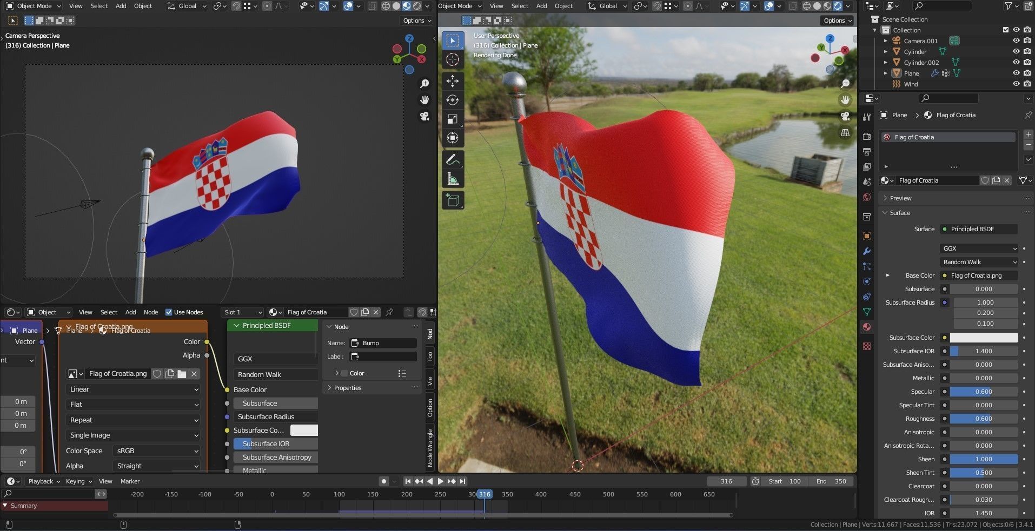Screen dimensions: 1035x531
Task: Click Options button in left viewport
Action: (x=416, y=21)
